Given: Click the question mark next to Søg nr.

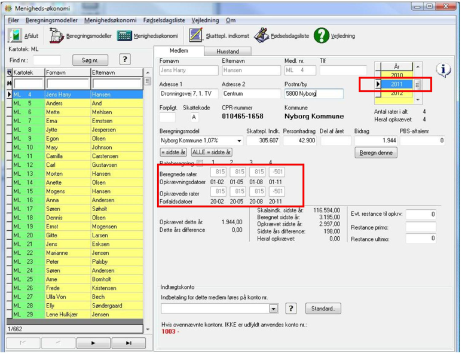Looking at the screenshot, I should 125,60.
